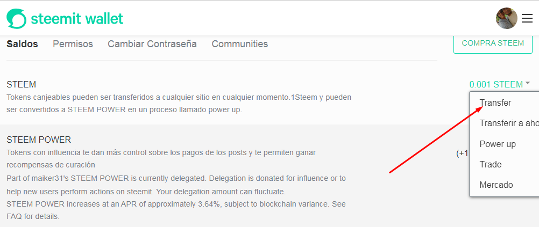The image size is (539, 227).
Task: Click the user profile avatar
Action: coord(506,18)
